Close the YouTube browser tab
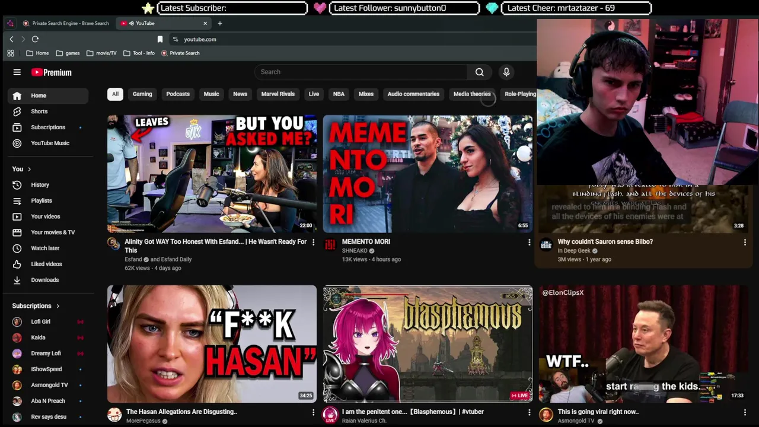The image size is (759, 427). (x=205, y=23)
